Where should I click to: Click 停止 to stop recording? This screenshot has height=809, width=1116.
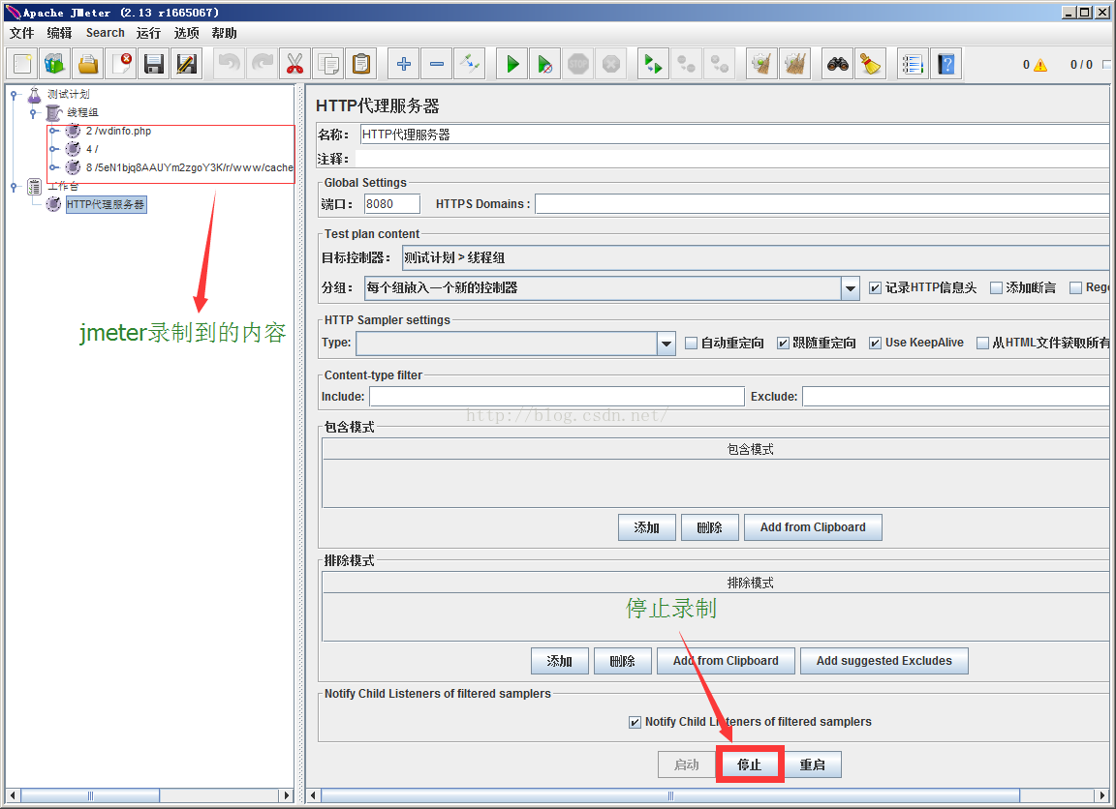(750, 764)
